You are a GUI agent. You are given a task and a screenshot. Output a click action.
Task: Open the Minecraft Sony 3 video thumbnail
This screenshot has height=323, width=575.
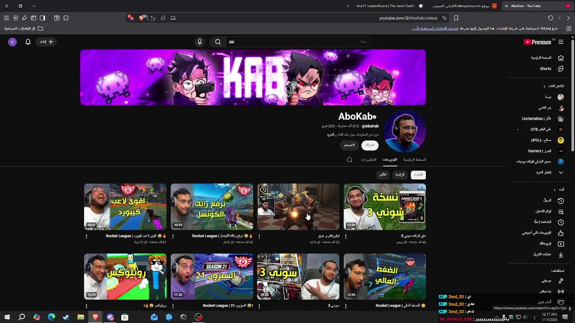click(385, 207)
